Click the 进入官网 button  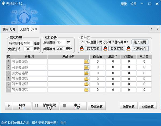tap(140, 42)
